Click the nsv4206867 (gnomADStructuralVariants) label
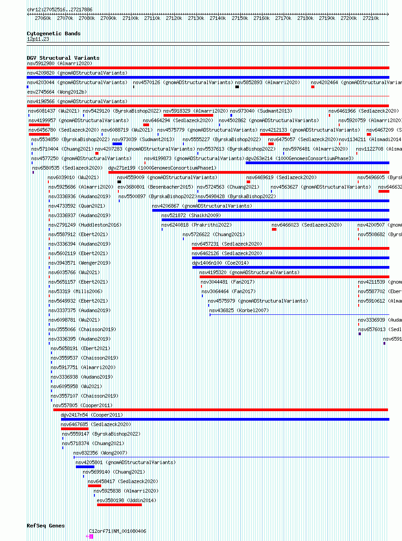Image resolution: width=402 pixels, height=541 pixels. click(202, 206)
